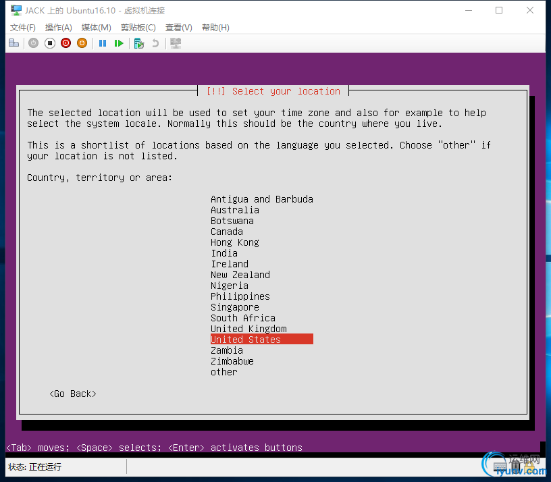Revert the VM using the undo arrow icon

tap(155, 43)
